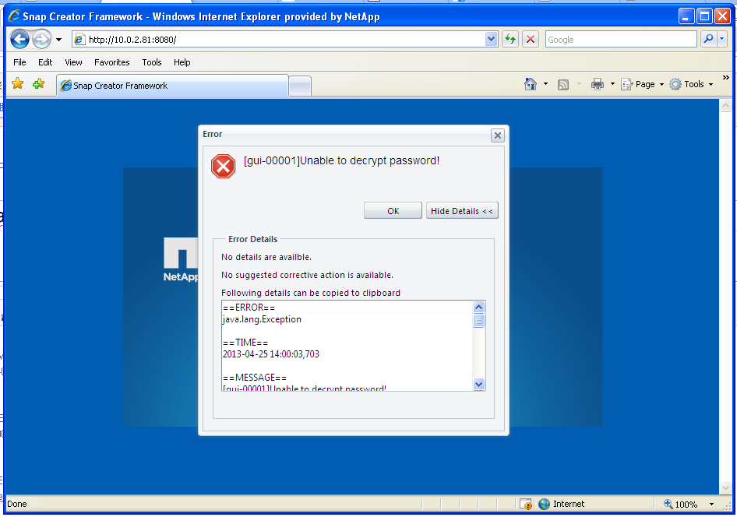Click the IE logo in title bar

[x=15, y=16]
